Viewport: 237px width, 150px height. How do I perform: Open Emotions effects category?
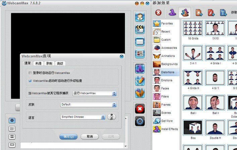(x=166, y=80)
